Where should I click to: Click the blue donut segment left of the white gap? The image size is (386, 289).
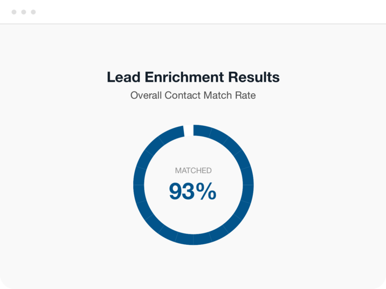172,134
